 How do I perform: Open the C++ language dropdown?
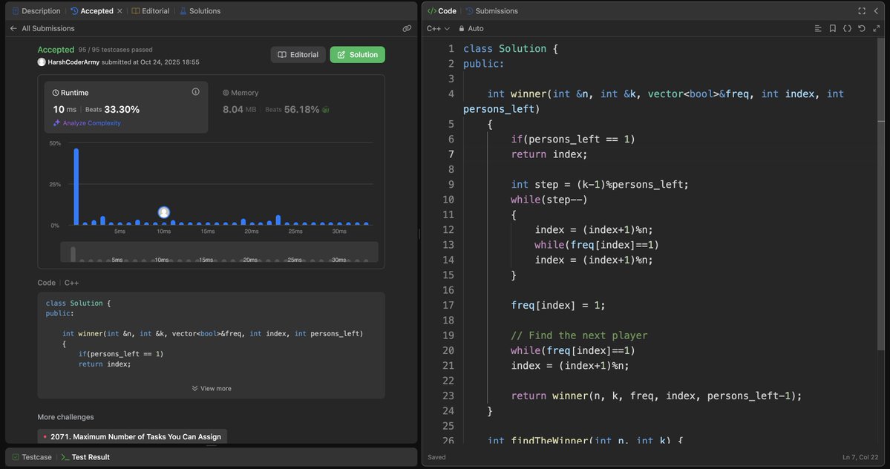tap(436, 28)
